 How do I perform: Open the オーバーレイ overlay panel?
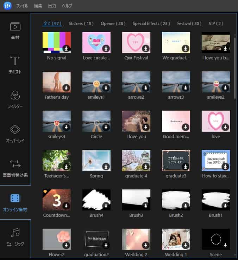pos(15,134)
